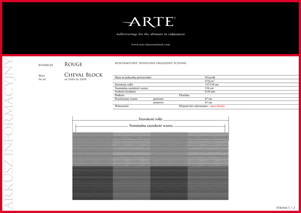Click the tagline 'wallcoverings for the ultimate in refinement'

[x=150, y=34]
